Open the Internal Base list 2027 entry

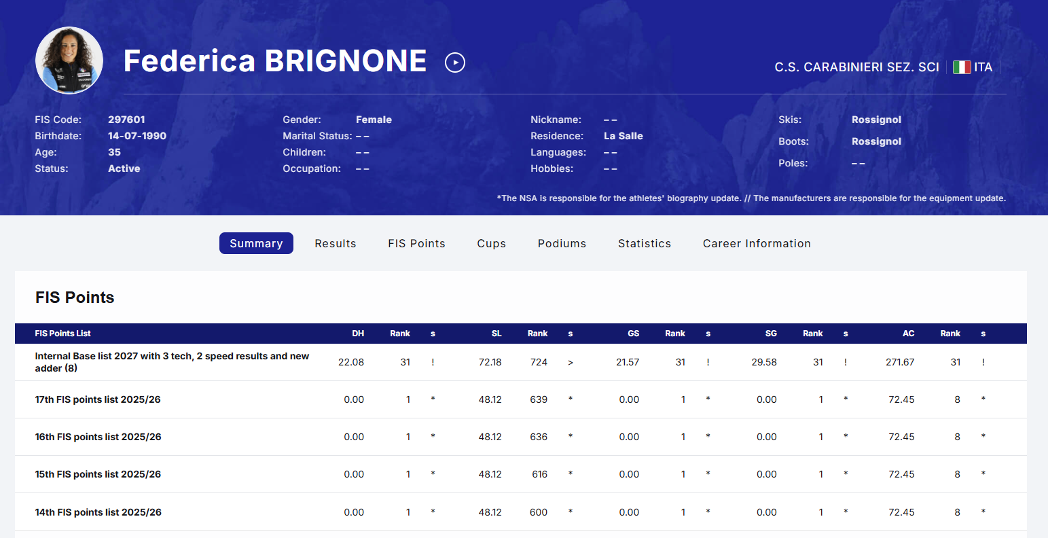[172, 362]
